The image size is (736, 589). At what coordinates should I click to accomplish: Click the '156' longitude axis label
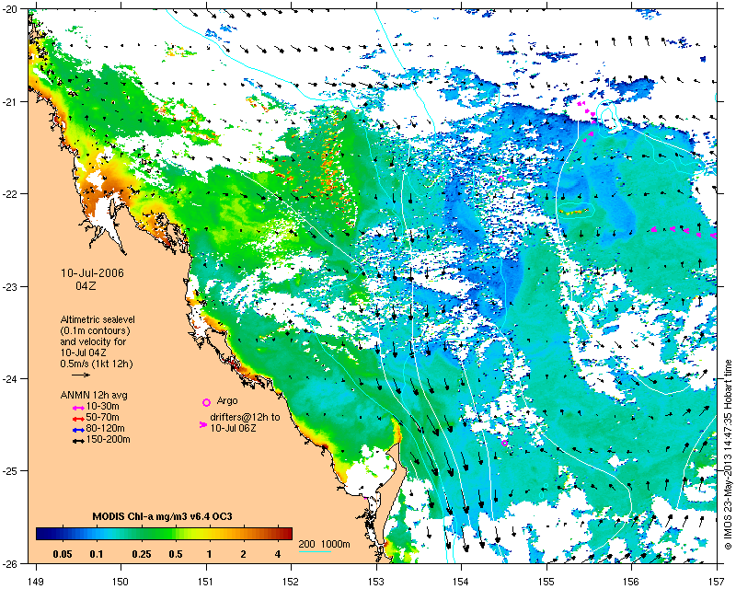coord(631,582)
